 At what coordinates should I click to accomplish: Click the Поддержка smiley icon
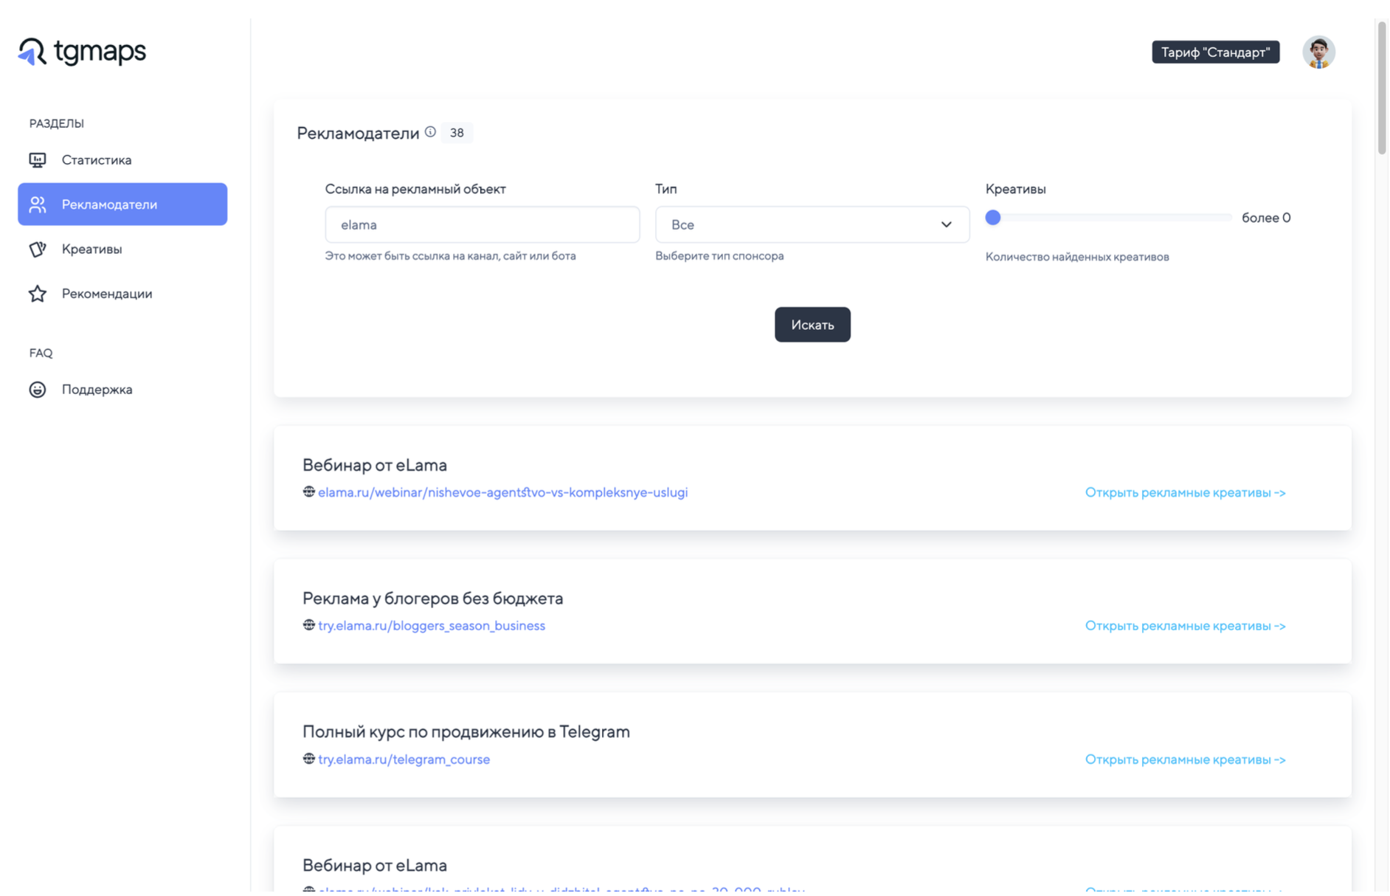38,390
